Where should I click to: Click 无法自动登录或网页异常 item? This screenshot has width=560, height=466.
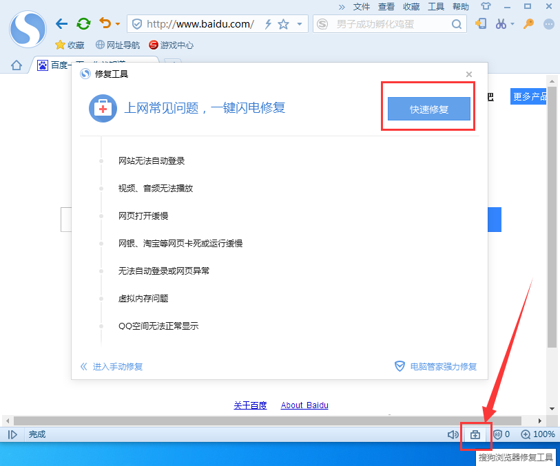click(164, 271)
